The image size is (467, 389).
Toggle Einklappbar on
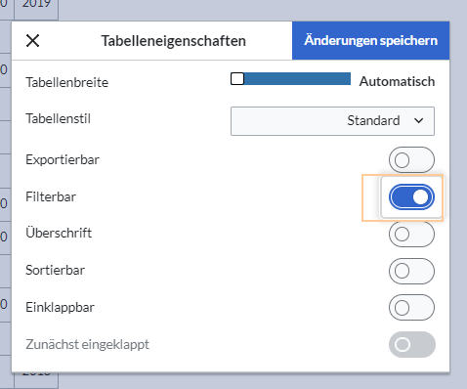[411, 307]
